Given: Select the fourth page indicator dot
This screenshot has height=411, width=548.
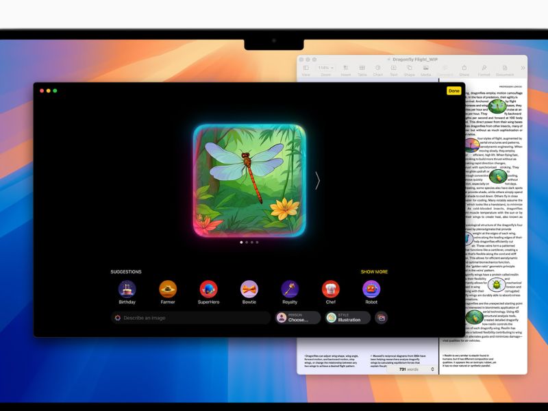Looking at the screenshot, I should coord(258,242).
